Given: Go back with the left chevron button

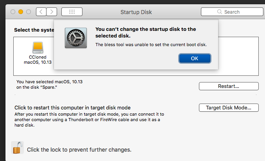Looking at the screenshot, I should (x=41, y=12).
